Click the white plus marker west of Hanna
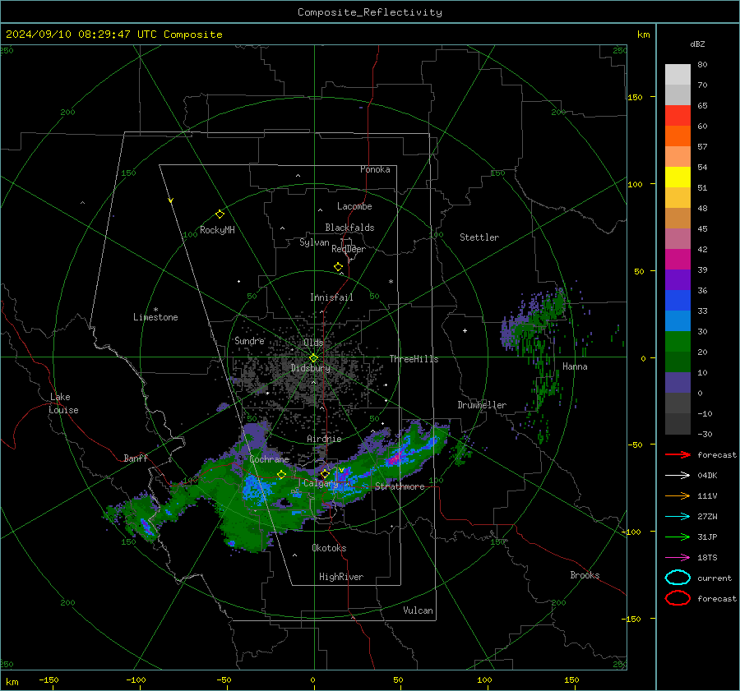This screenshot has height=691, width=740. point(465,330)
